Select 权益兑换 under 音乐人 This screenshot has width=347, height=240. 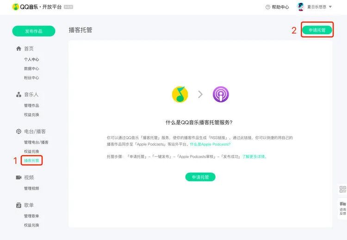pos(31,114)
